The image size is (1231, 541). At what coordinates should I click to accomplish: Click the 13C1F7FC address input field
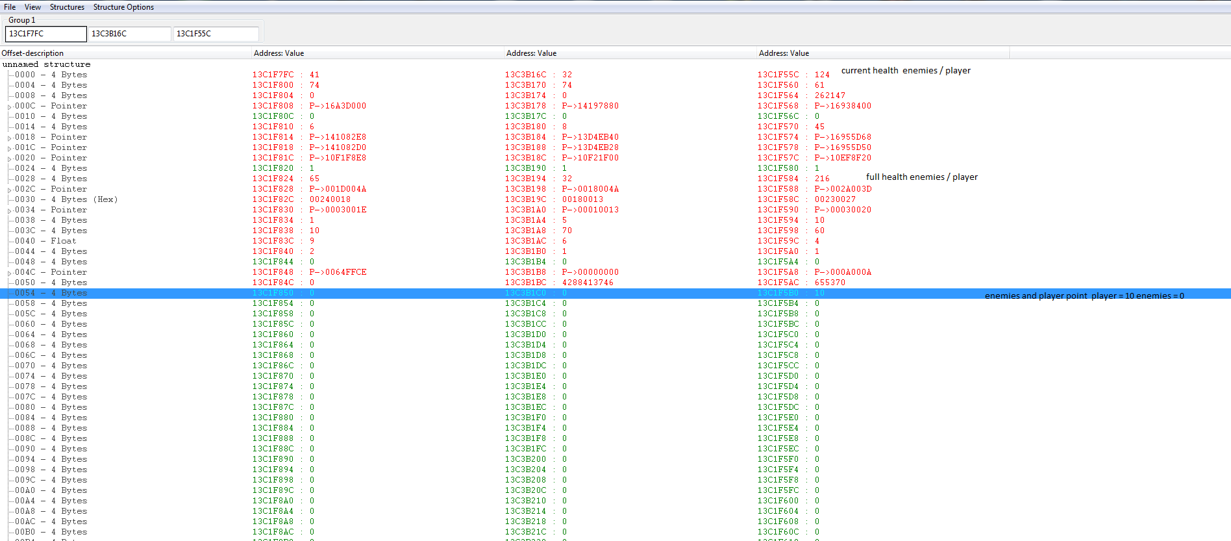pyautogui.click(x=45, y=34)
